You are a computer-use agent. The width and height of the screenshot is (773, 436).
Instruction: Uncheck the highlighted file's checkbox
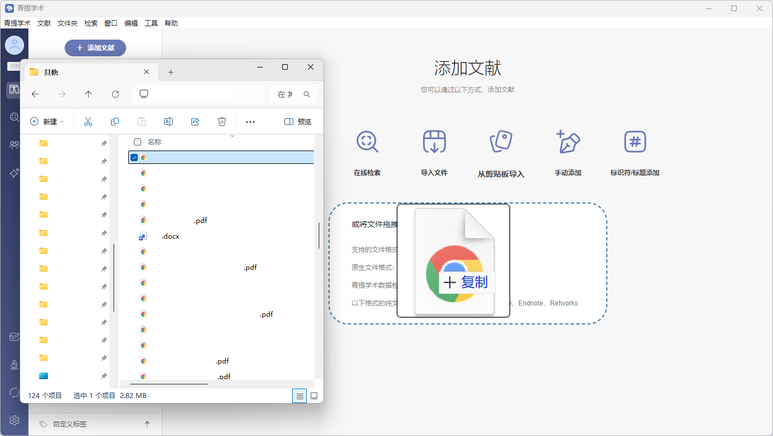click(x=134, y=158)
